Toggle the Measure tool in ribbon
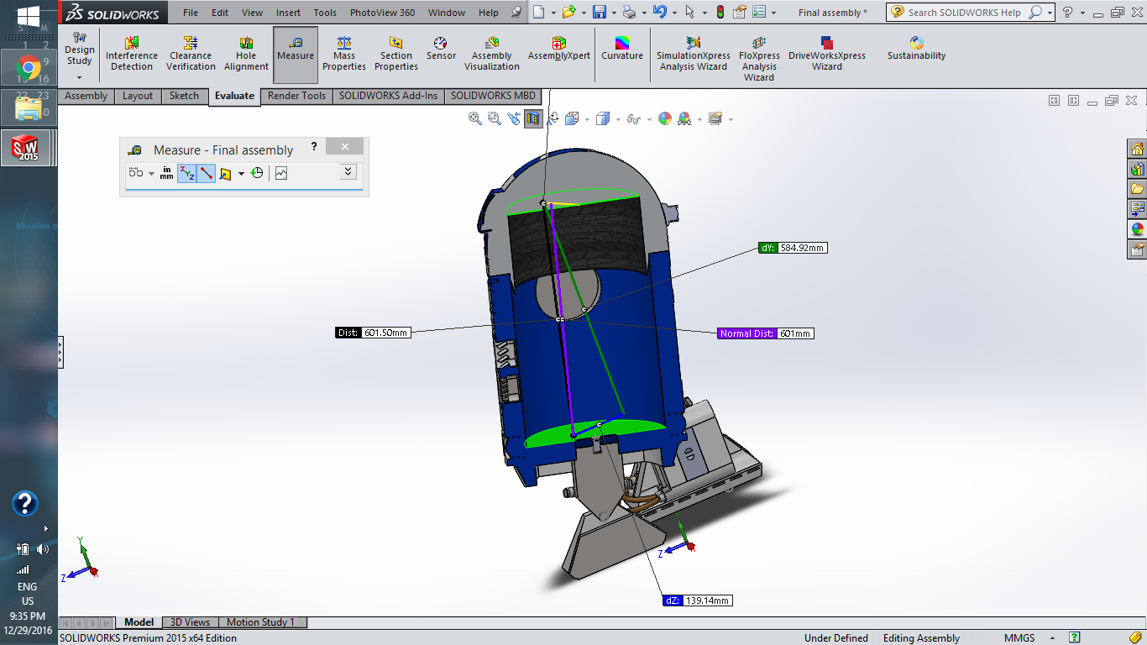Screen dimensions: 1147x645 pyautogui.click(x=296, y=55)
